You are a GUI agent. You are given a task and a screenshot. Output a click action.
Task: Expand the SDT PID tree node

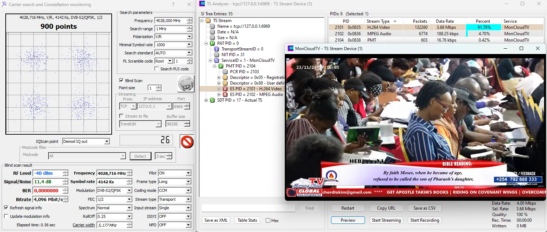(206, 100)
